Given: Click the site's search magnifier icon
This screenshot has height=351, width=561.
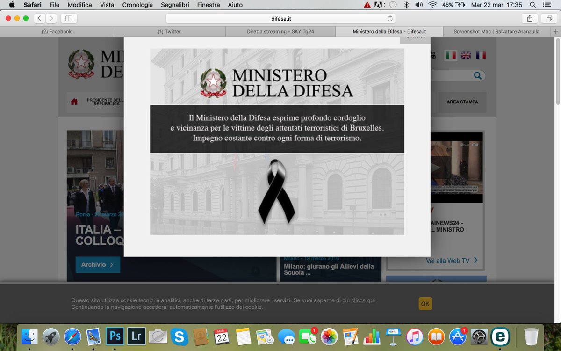Looking at the screenshot, I should (x=477, y=75).
